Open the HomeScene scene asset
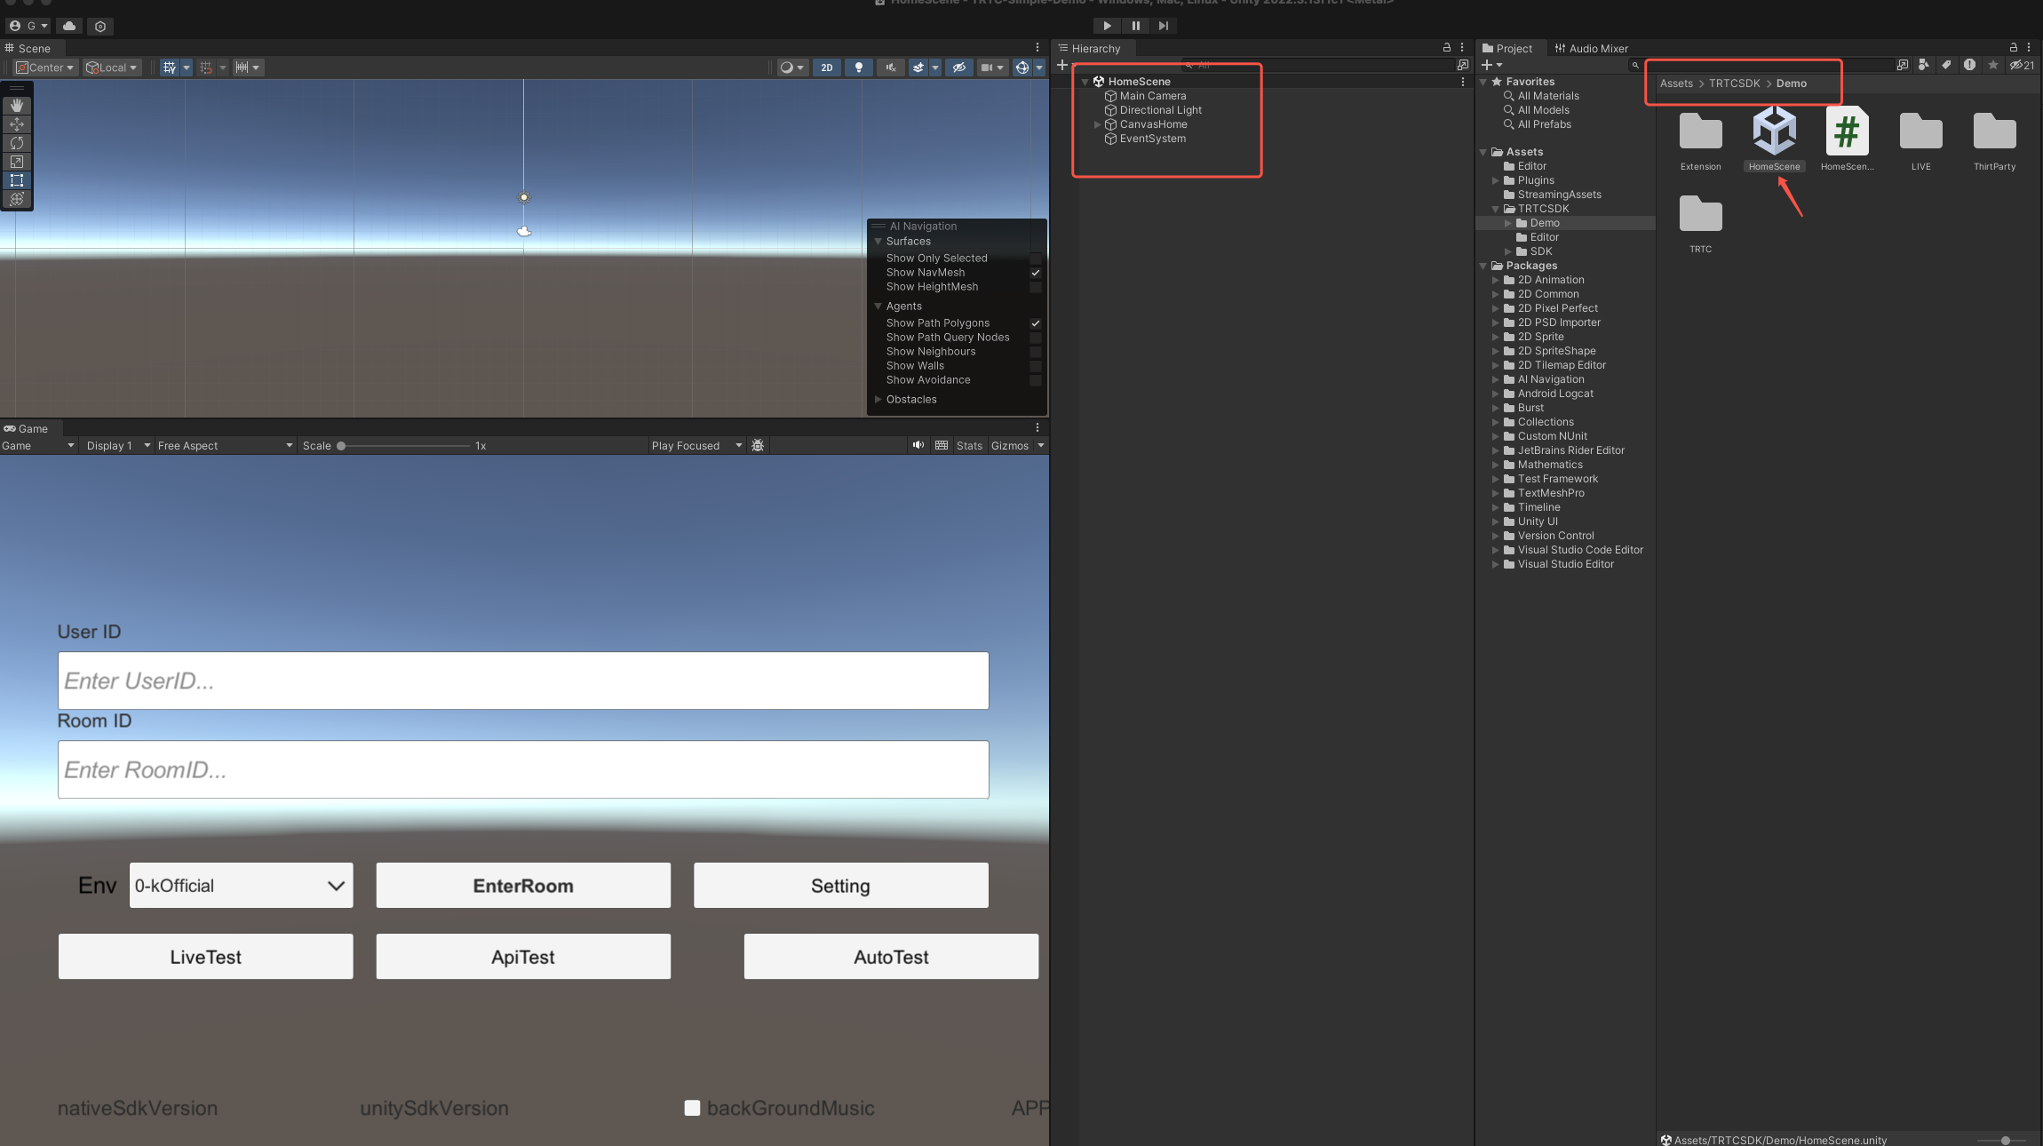Screen dimensions: 2043x1146 (x=1774, y=133)
